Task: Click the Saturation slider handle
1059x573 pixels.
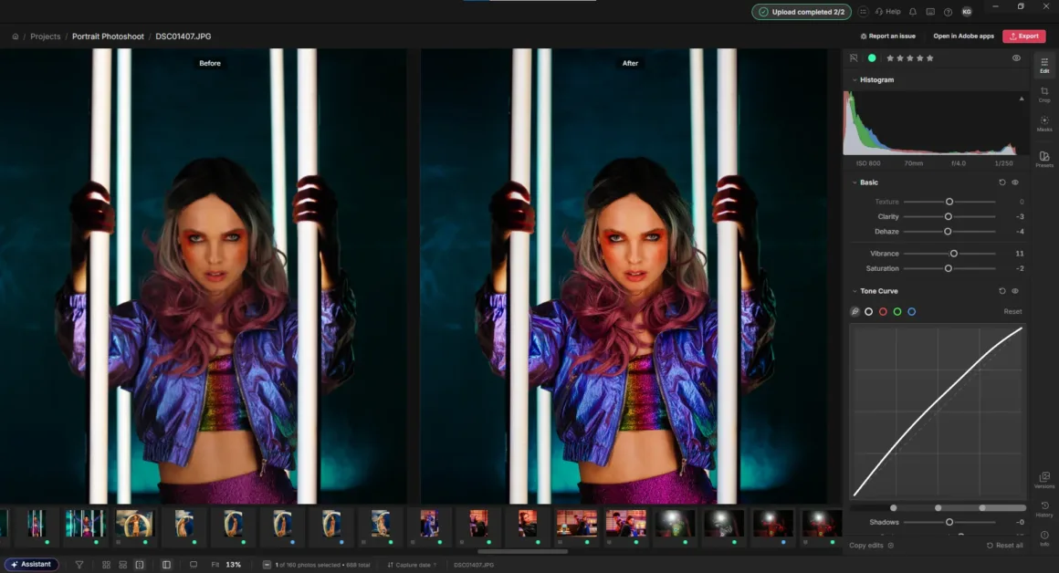Action: [949, 268]
